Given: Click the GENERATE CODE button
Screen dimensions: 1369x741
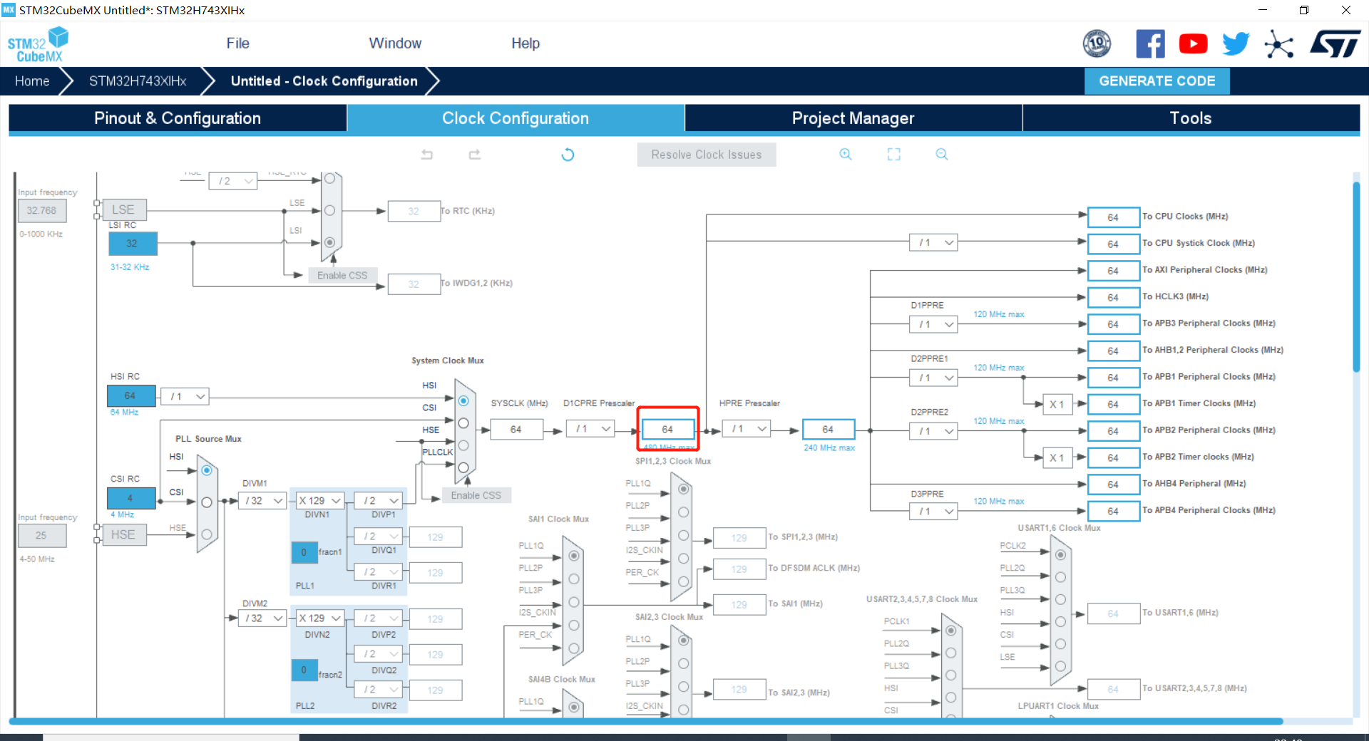Looking at the screenshot, I should pos(1157,81).
